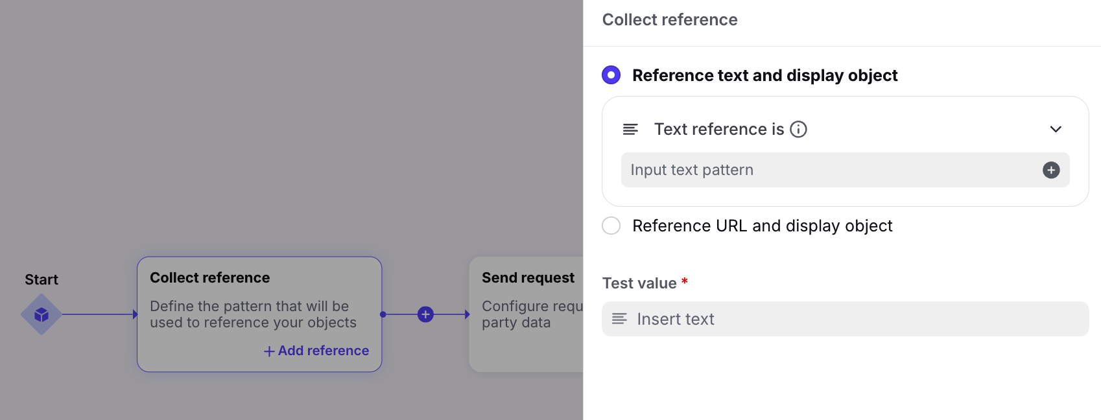Expand the Text reference is chevron

(x=1056, y=129)
